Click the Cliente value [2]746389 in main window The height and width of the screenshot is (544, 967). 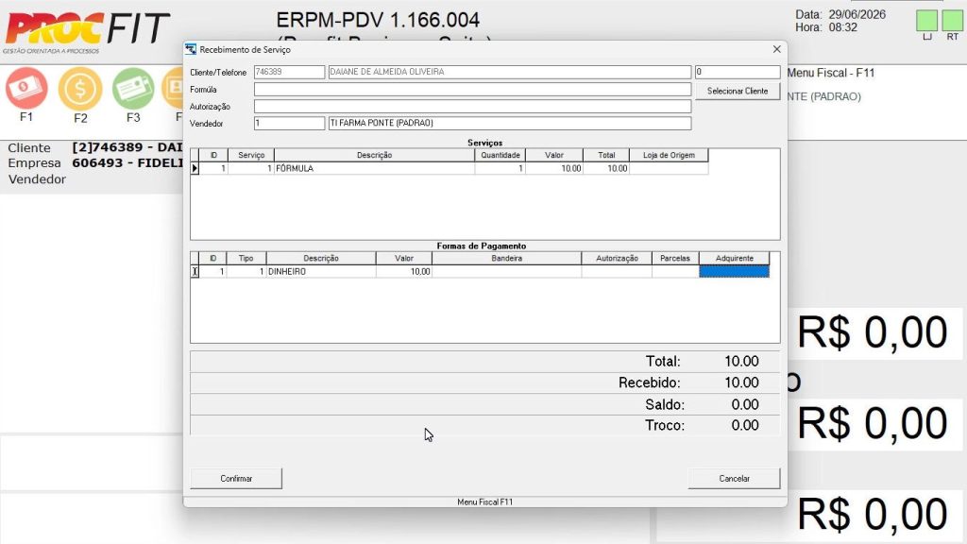127,147
